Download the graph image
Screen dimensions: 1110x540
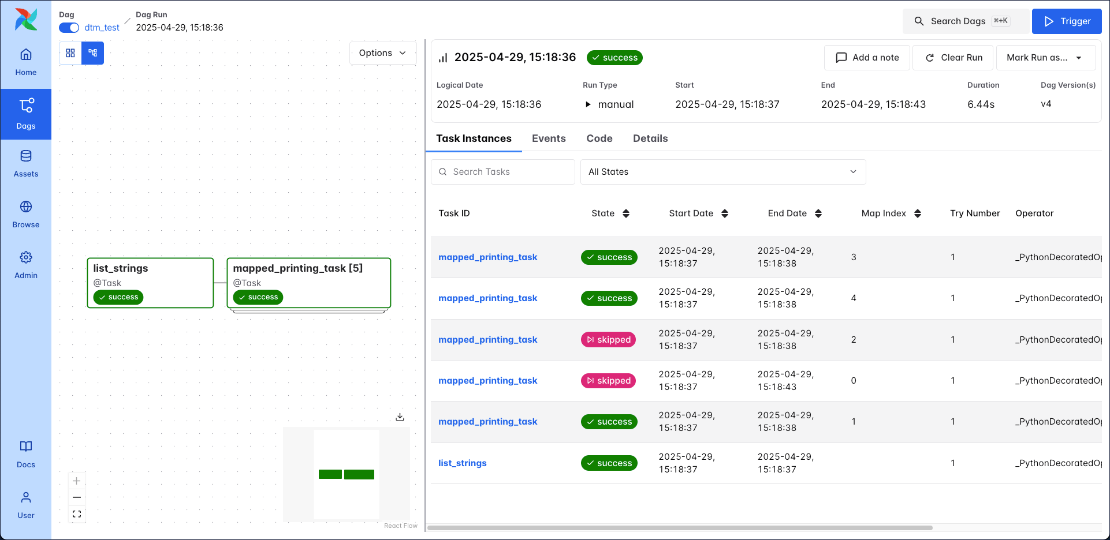pyautogui.click(x=400, y=417)
